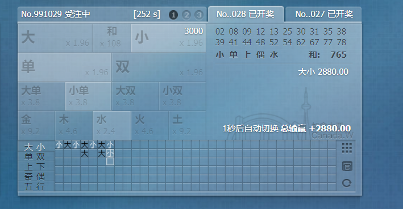Bet on 大 at x1.96
Image resolution: width=403 pixels, height=209 pixels.
[x=55, y=38]
